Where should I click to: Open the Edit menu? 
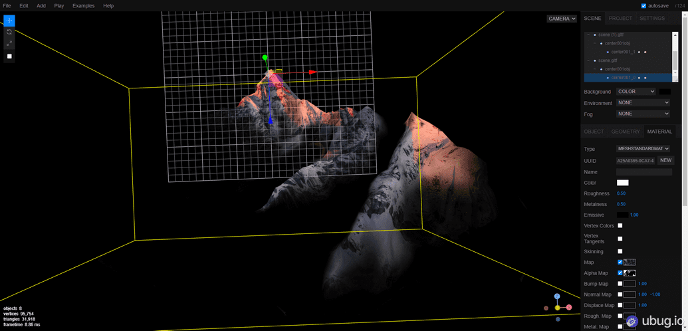pos(24,6)
